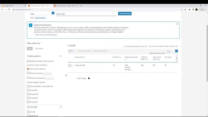Check the 1st quartile filter
The image size is (208, 117).
pos(28,90)
